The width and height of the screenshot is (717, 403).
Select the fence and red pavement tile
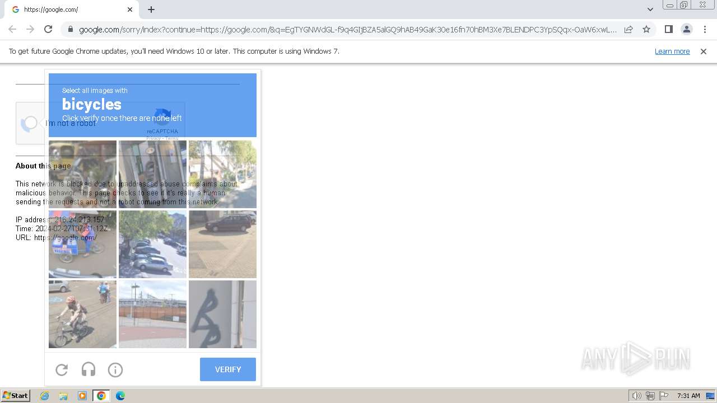pos(152,314)
